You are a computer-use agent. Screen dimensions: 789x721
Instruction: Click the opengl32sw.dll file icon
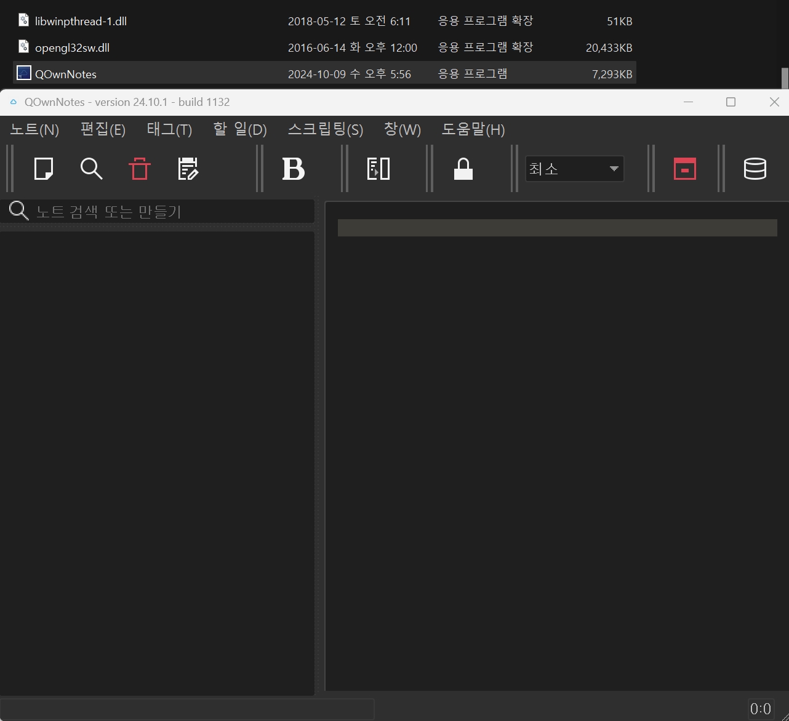point(23,47)
